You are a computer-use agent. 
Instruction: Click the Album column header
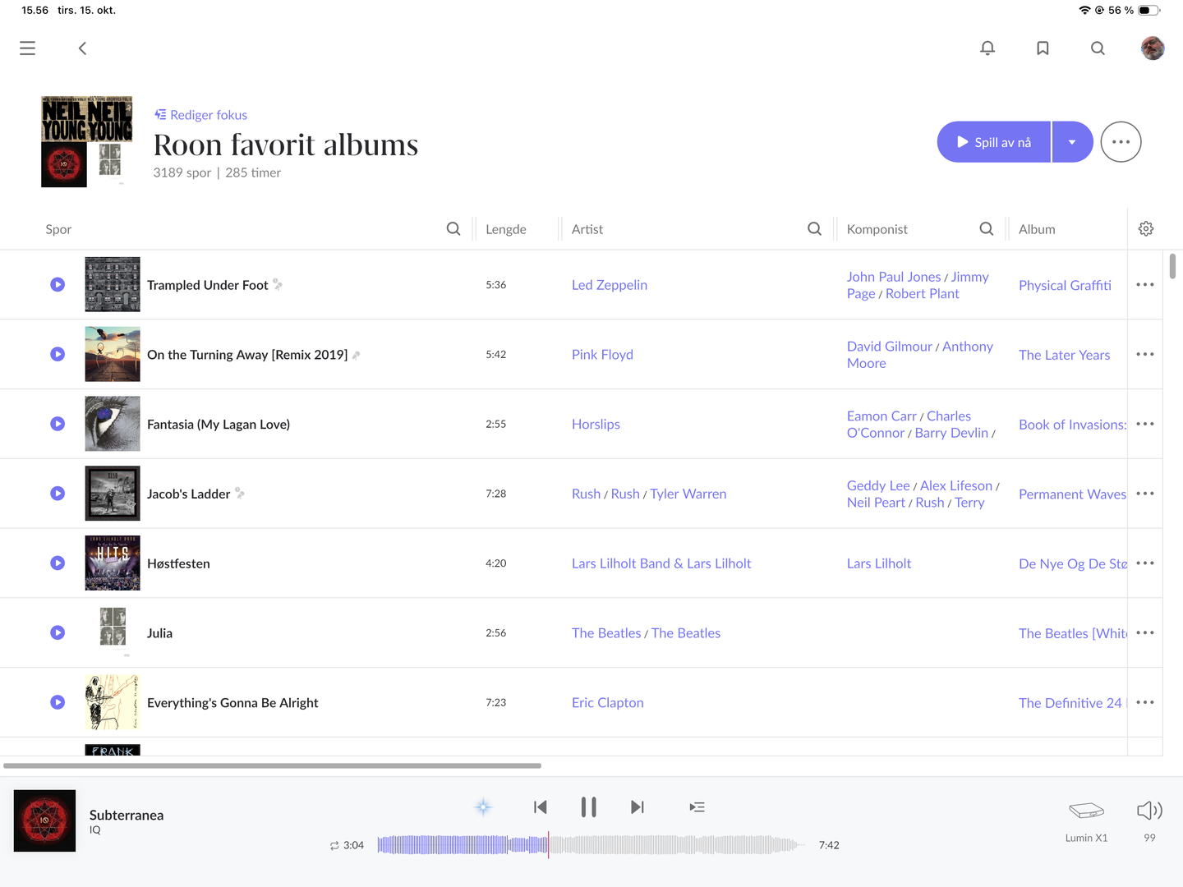[1037, 229]
